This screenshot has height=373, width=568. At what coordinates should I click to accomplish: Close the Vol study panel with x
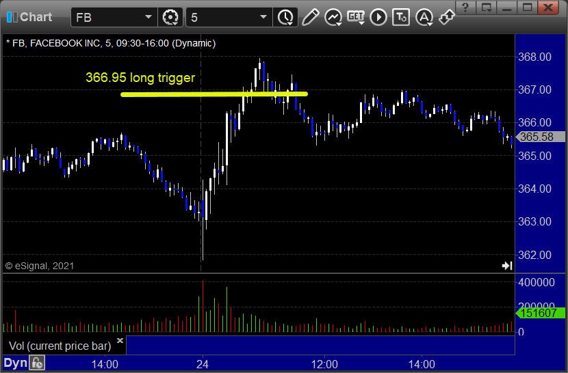pos(120,340)
